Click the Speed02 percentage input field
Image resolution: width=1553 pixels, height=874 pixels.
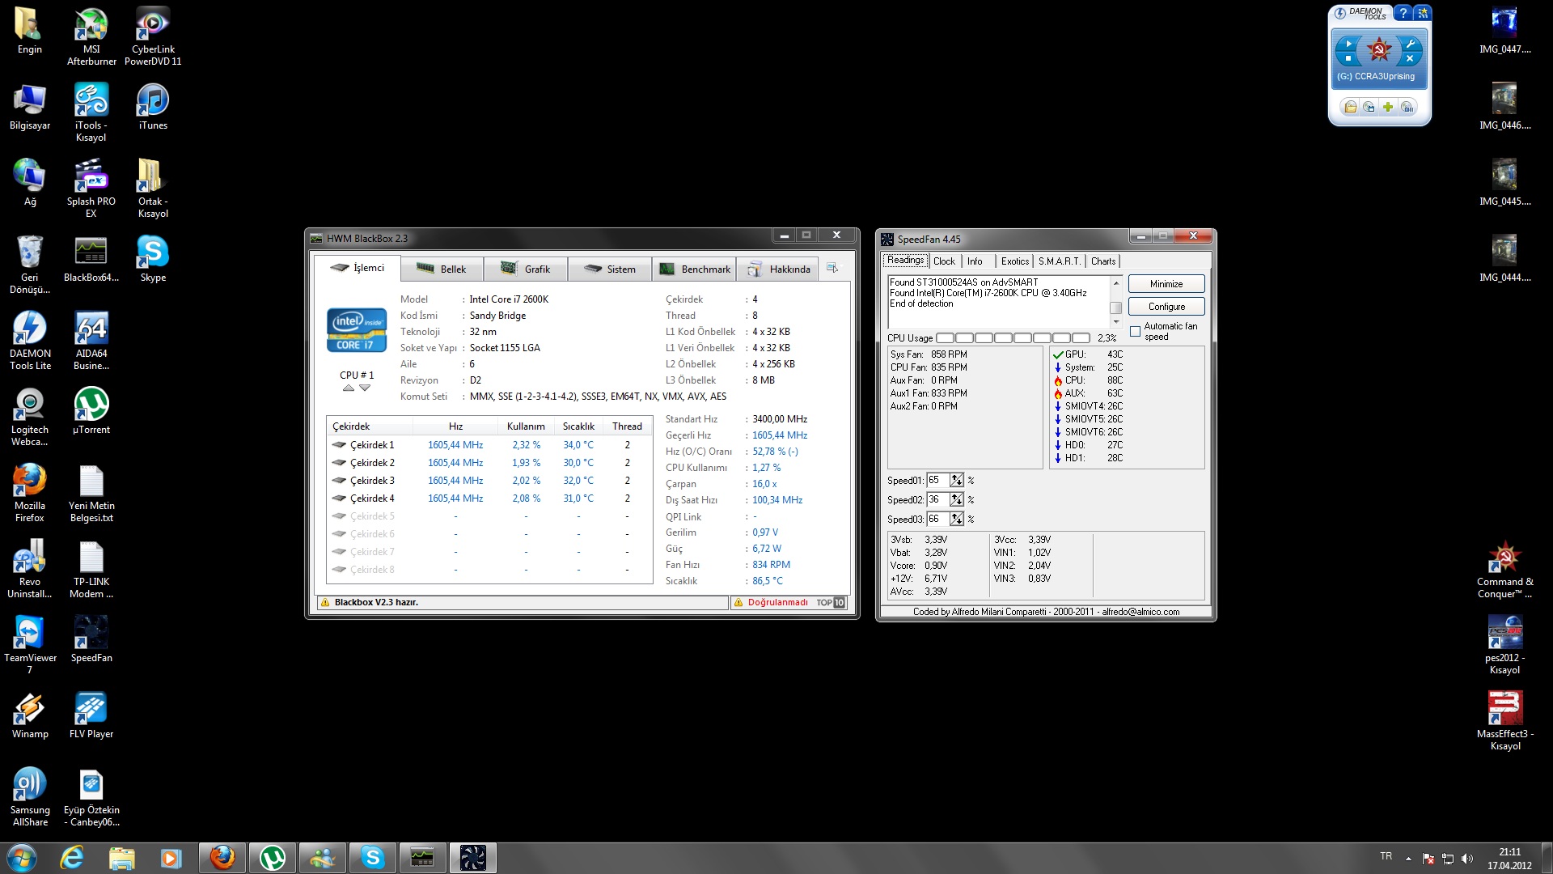point(938,499)
